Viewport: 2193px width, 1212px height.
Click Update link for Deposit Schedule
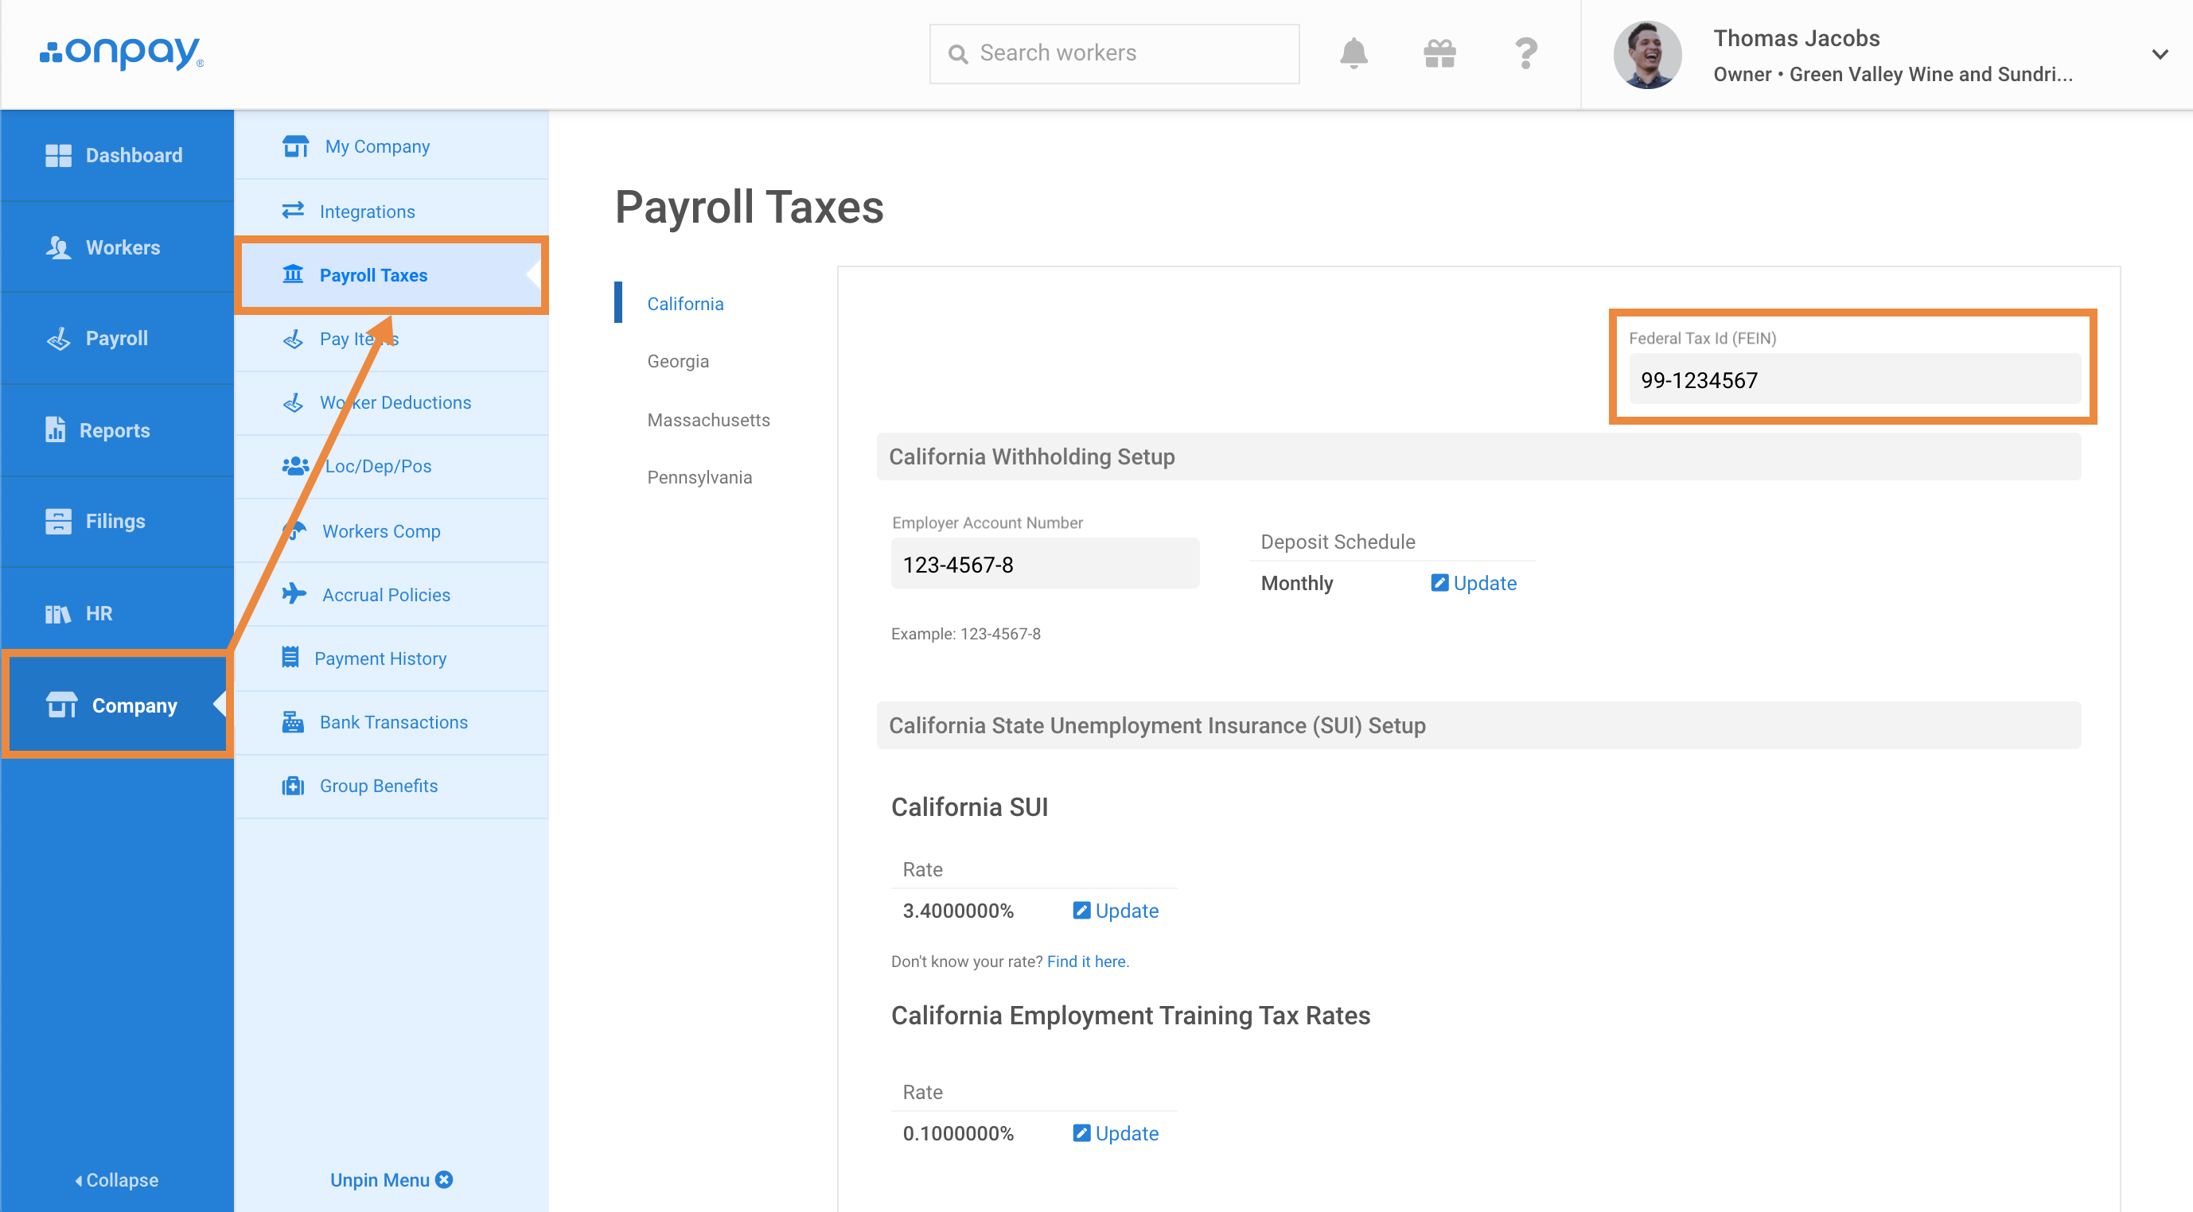pyautogui.click(x=1484, y=582)
